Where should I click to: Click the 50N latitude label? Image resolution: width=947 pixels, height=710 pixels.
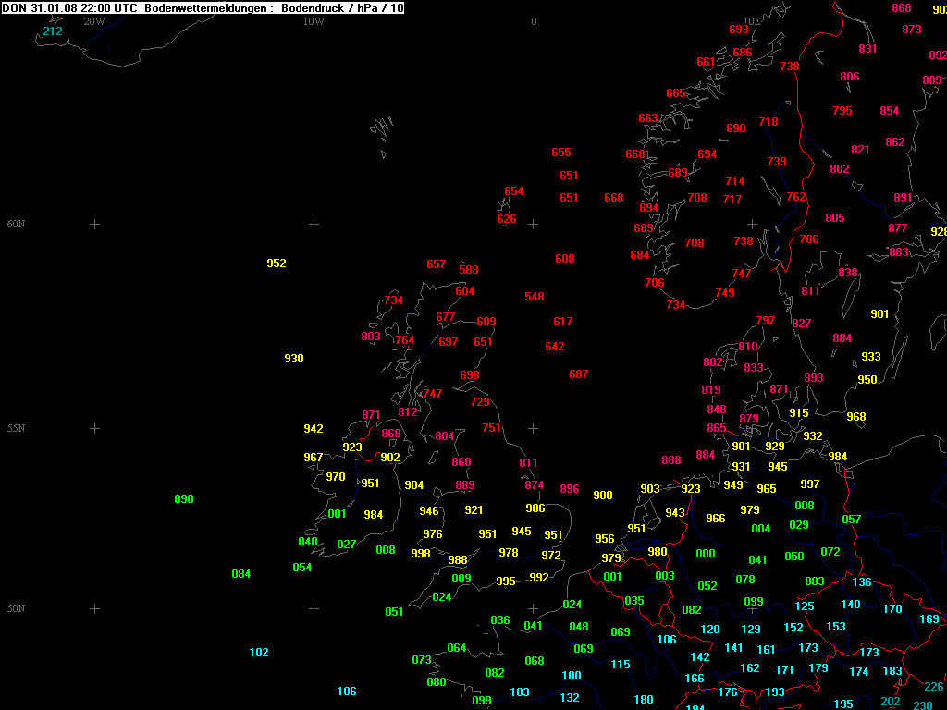pos(16,609)
